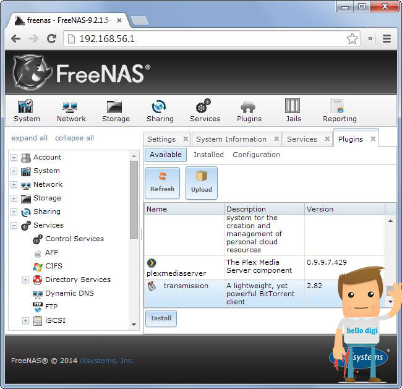Click the CIFS Windows flag icon
The image size is (402, 389).
coord(38,267)
